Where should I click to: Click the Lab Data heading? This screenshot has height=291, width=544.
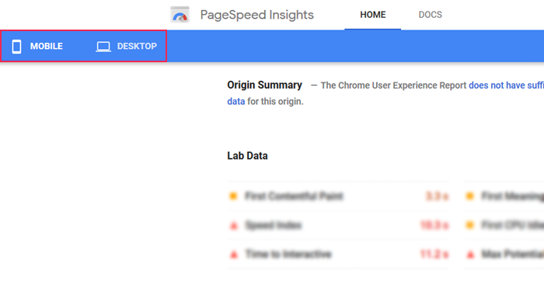coord(247,156)
